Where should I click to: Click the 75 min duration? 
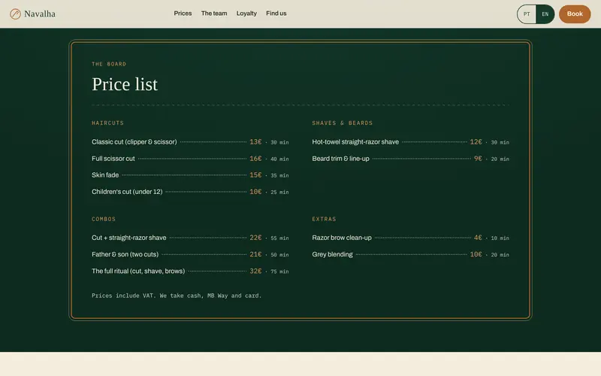point(279,271)
